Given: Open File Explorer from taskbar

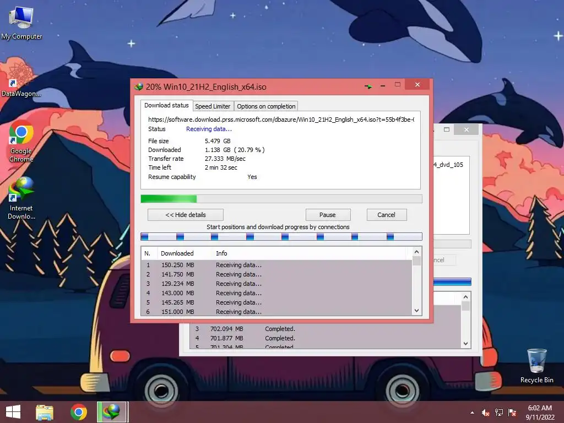Looking at the screenshot, I should click(x=44, y=412).
